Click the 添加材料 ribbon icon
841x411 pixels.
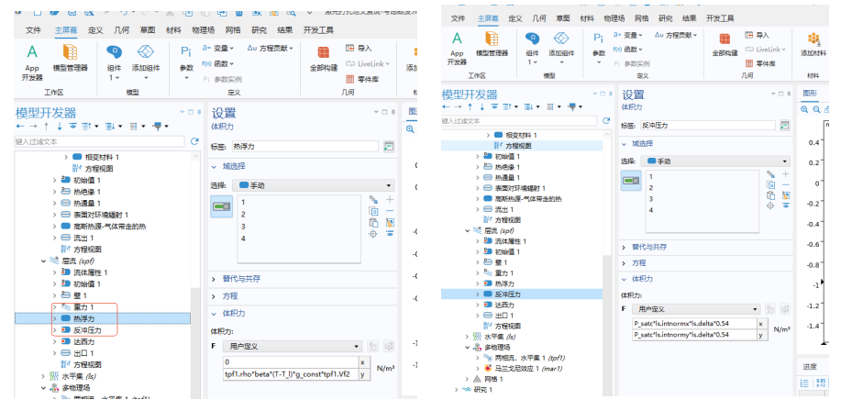click(x=813, y=44)
